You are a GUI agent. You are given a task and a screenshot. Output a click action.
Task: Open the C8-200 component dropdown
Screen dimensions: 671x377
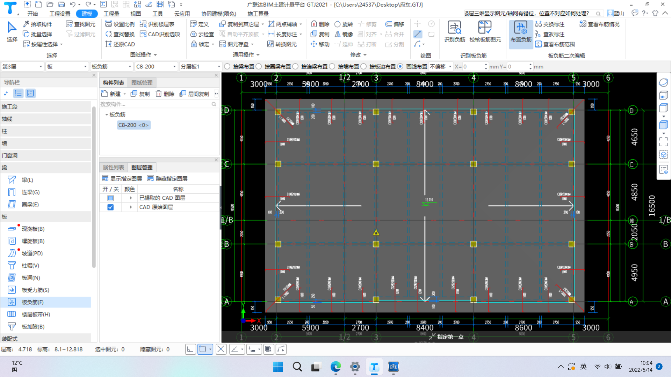point(174,66)
